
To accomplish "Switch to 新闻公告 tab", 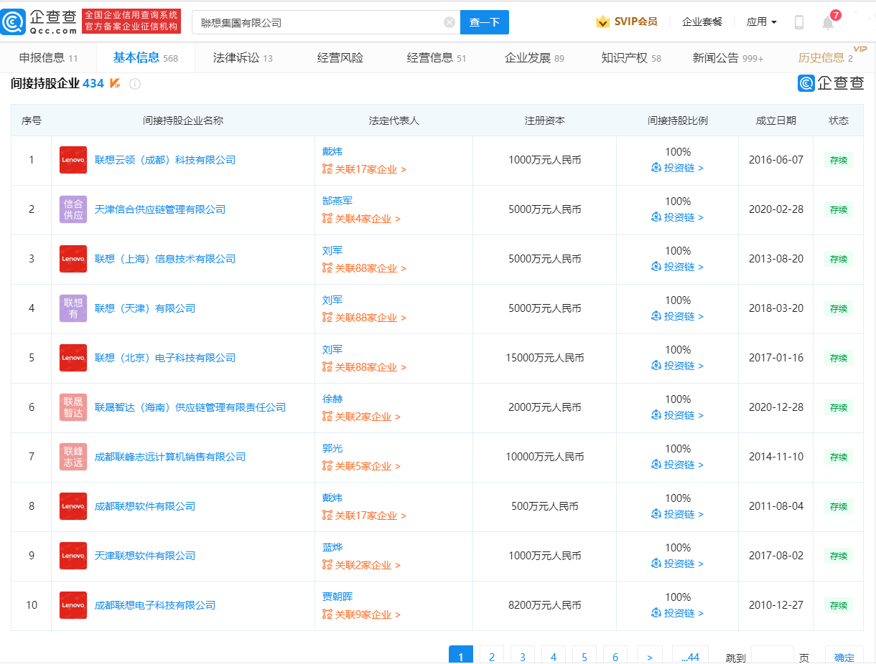I will [727, 58].
